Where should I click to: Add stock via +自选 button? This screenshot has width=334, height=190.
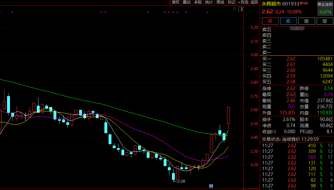coord(243,2)
